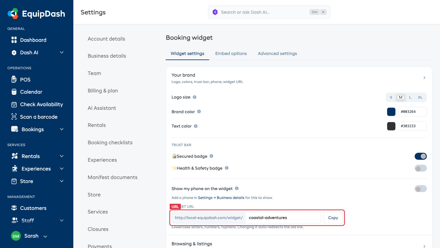Click the brand color hex field #003264
Screen dimensions: 440x248
tap(413, 112)
